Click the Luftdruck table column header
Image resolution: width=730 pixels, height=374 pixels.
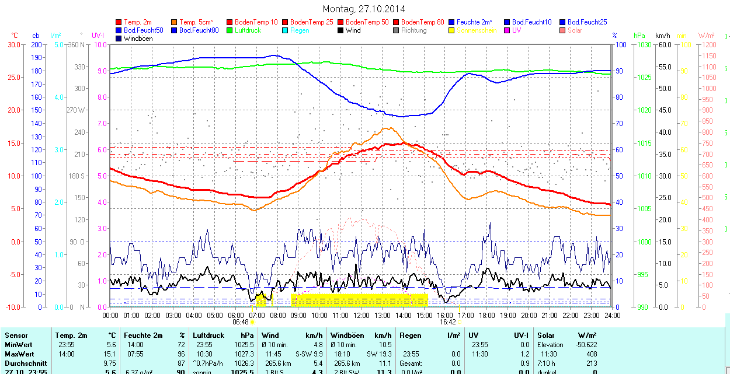(208, 335)
